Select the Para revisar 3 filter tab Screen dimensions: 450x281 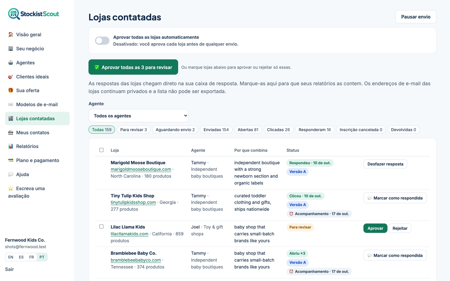[134, 130]
